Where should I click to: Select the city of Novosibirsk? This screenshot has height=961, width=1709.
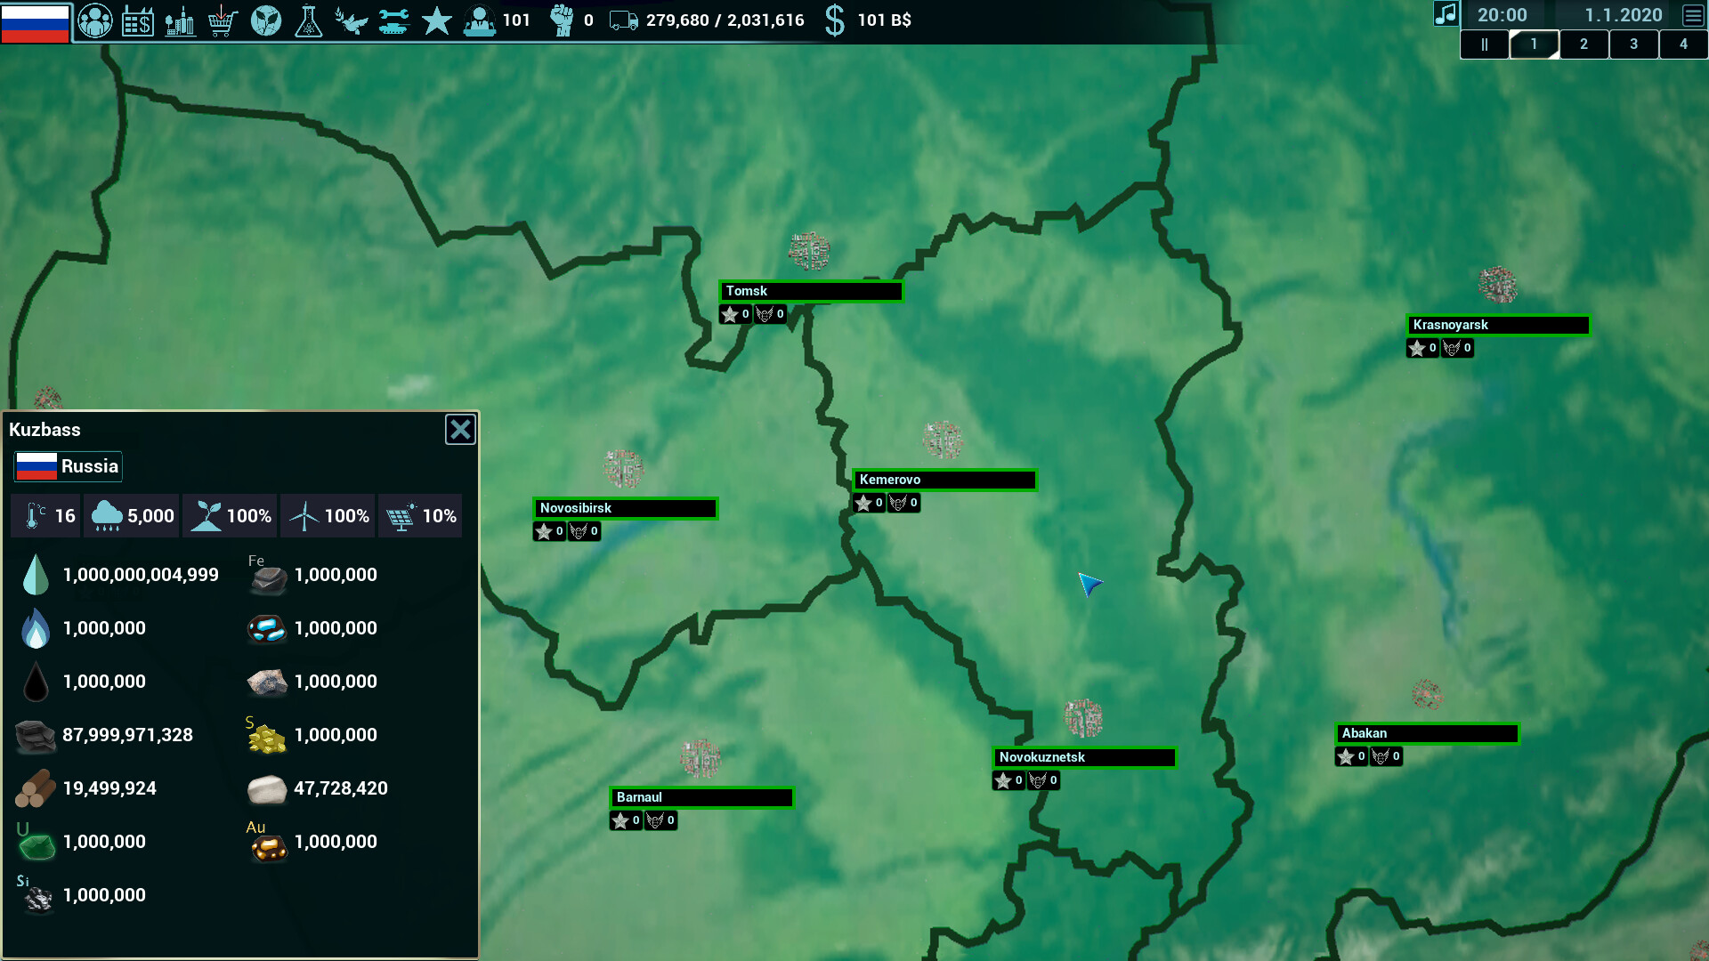click(625, 508)
